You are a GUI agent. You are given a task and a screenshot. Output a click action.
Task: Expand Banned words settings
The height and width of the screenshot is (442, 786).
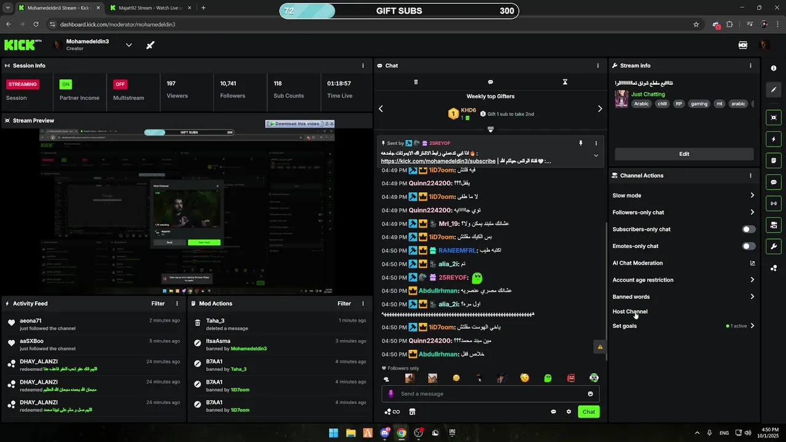[x=752, y=297]
